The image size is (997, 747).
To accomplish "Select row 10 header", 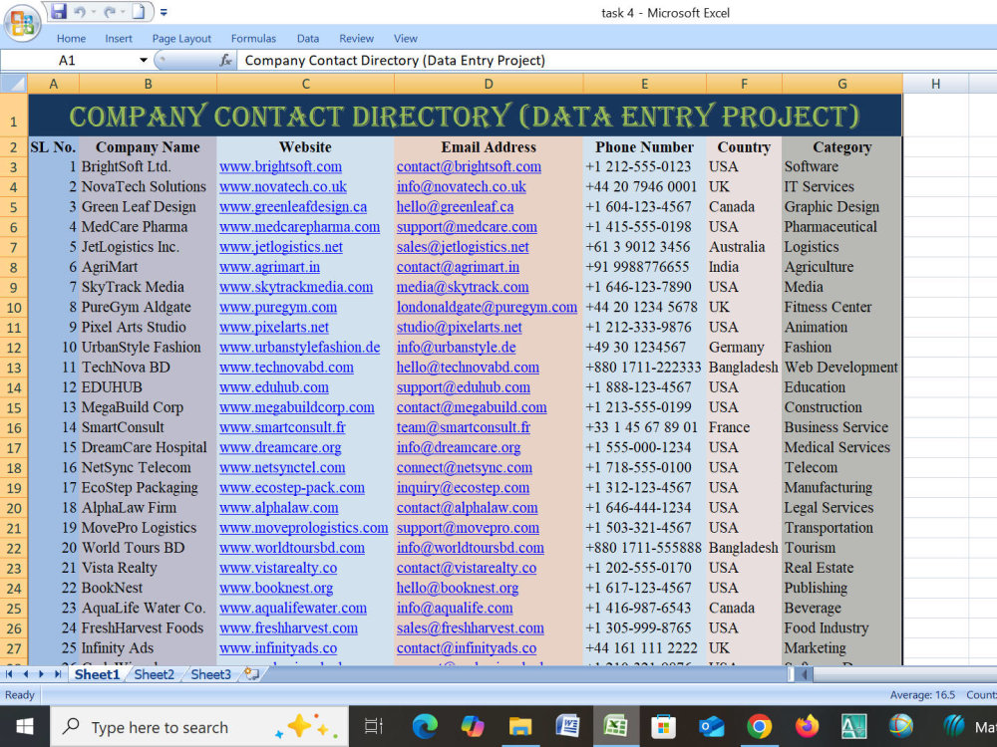I will point(13,308).
